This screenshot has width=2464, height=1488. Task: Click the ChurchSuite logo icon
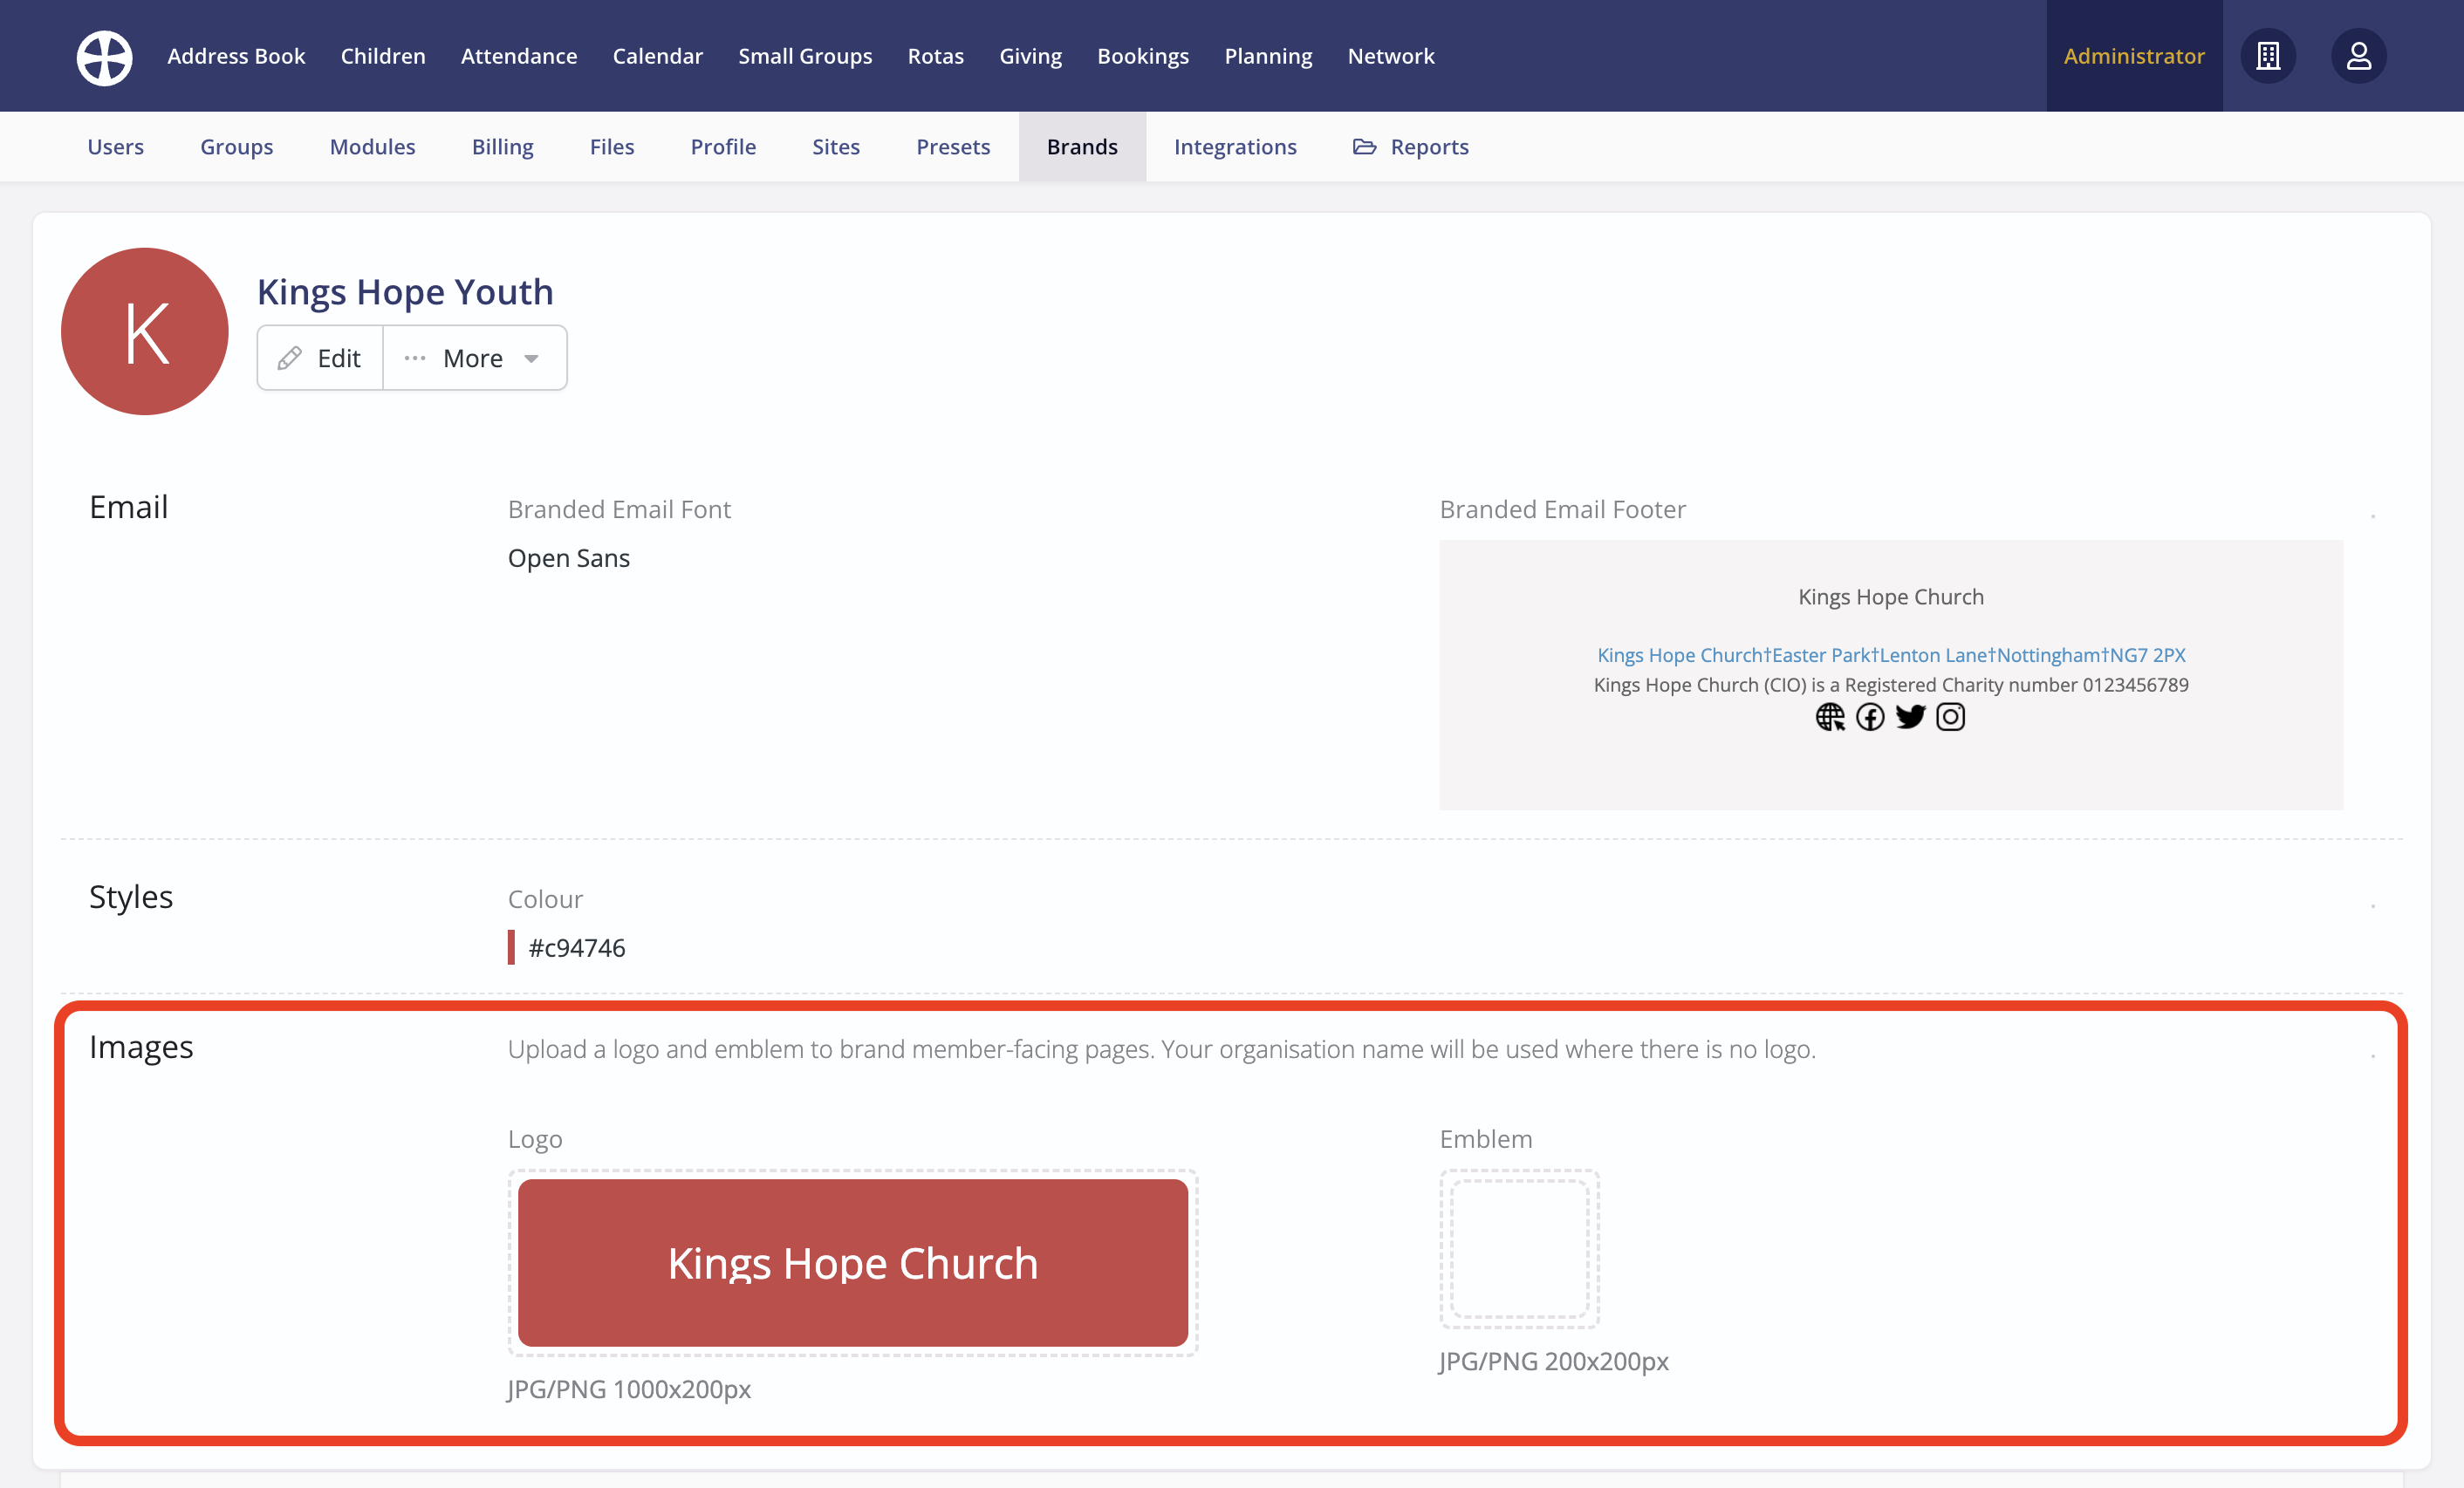[x=104, y=57]
